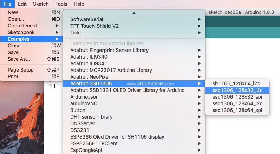Open the File menu
The width and height of the screenshot is (280, 154).
click(x=7, y=4)
